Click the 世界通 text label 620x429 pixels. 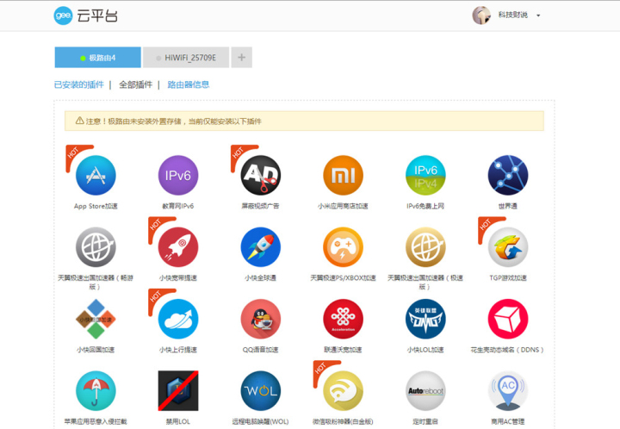(x=508, y=206)
